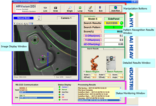Select the hand pan tool above image

tap(17, 24)
